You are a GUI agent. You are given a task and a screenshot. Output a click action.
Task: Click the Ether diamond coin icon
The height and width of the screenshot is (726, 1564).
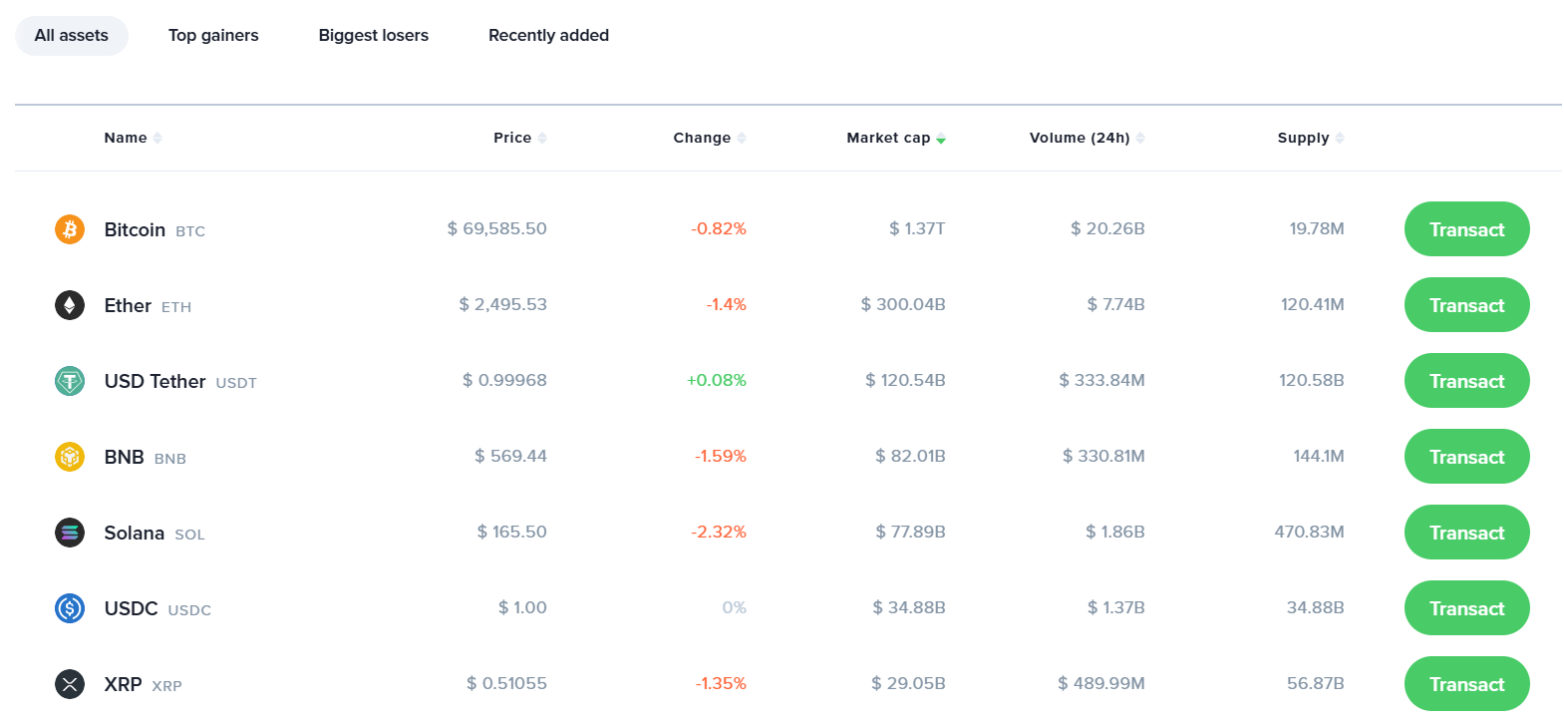pos(70,305)
